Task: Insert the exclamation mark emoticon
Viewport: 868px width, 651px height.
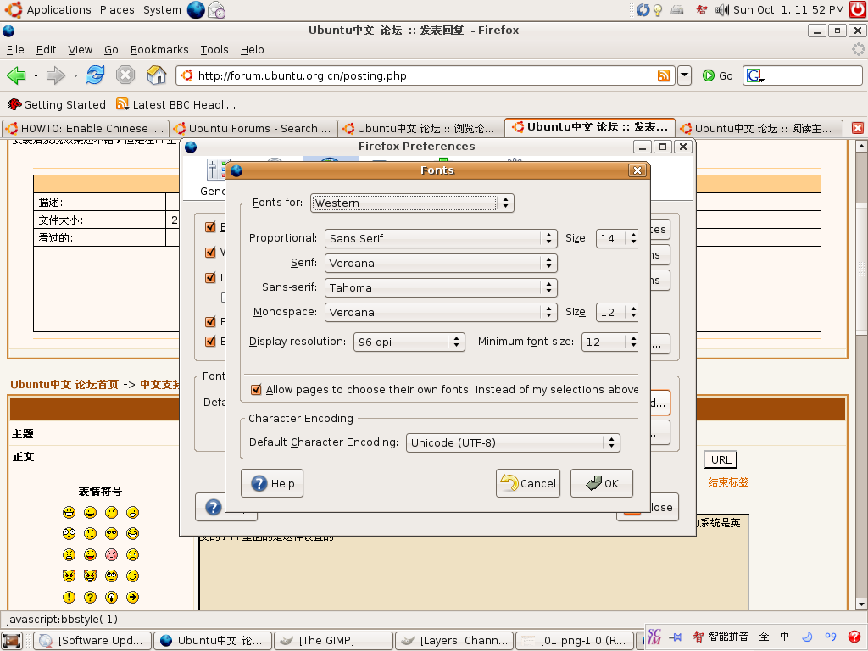Action: (x=69, y=598)
